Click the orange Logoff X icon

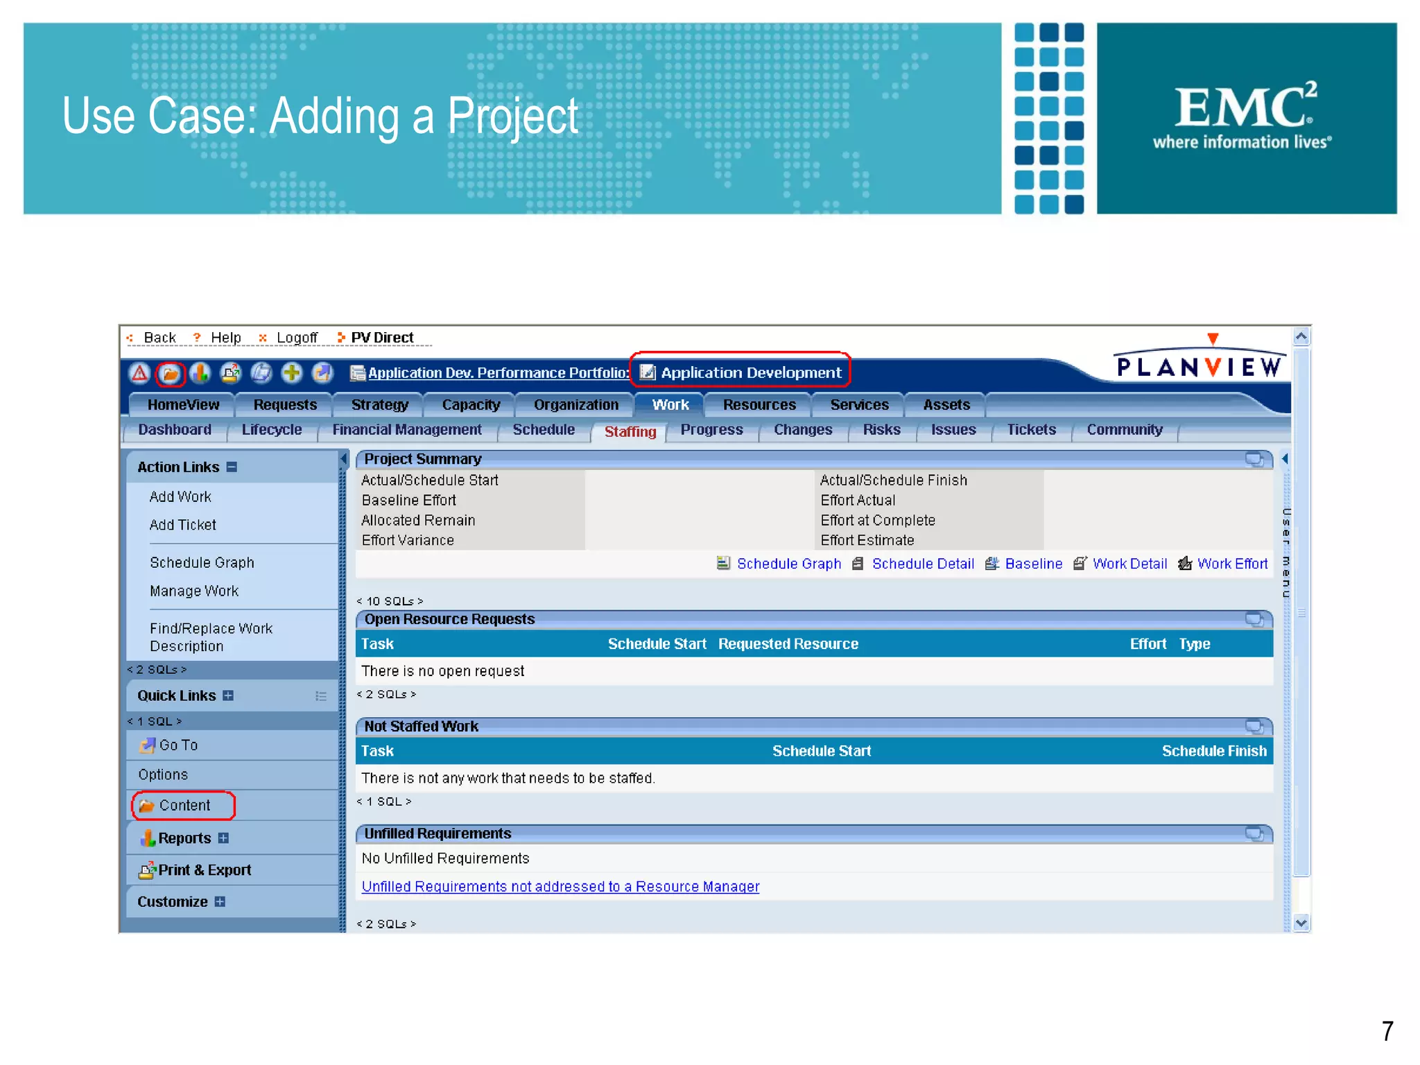pyautogui.click(x=263, y=338)
